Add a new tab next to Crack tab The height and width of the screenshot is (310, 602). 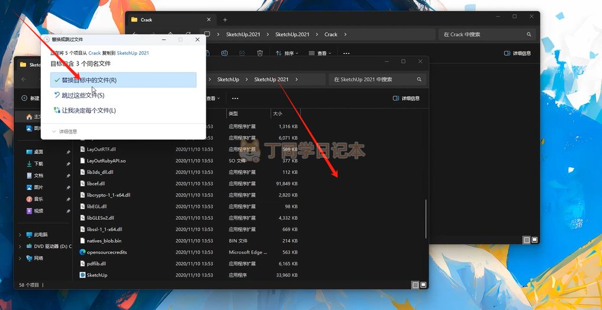[x=225, y=19]
